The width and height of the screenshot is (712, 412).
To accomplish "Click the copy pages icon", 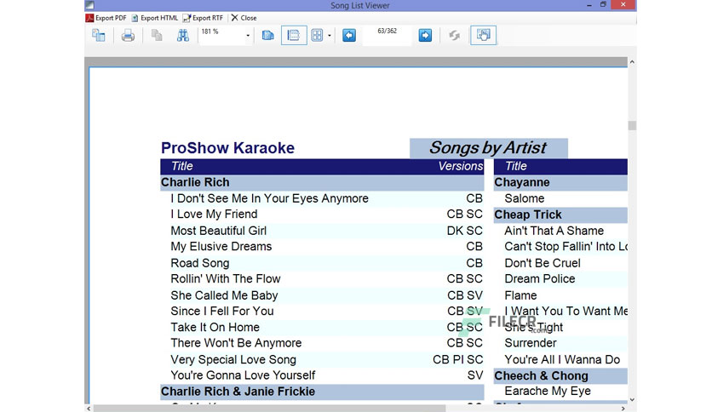I will 157,36.
